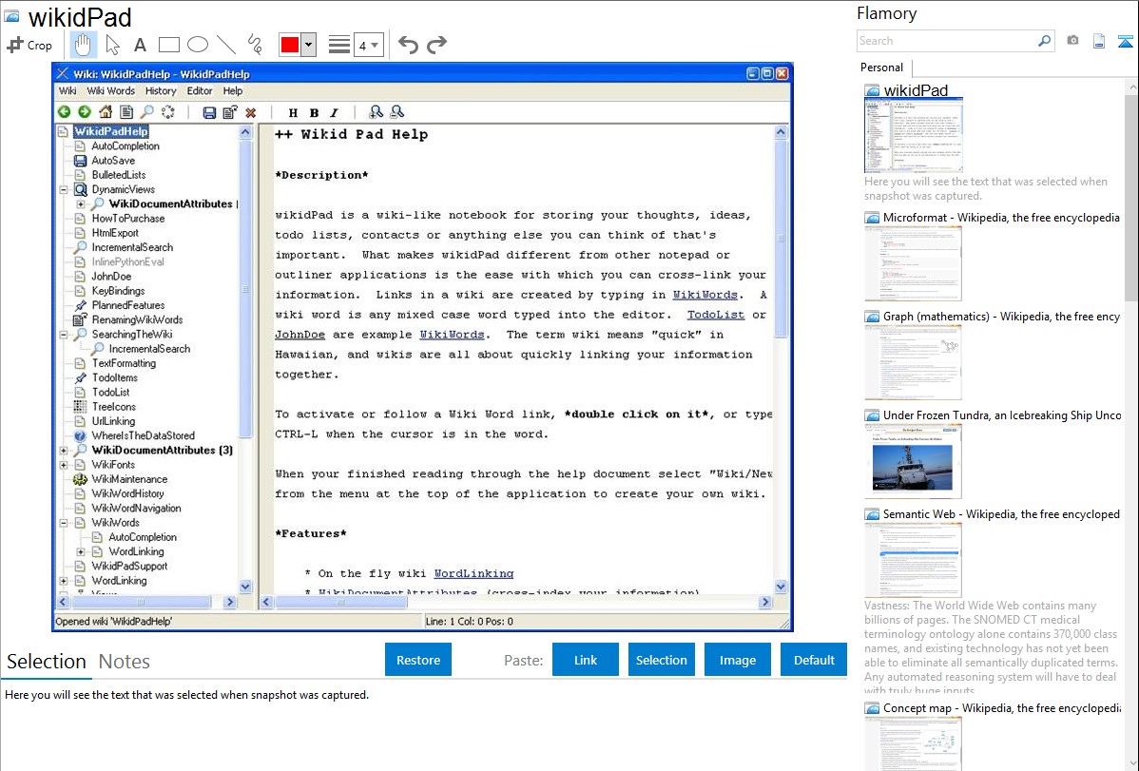Click the tree panel scroll down arrow
1139x771 pixels.
click(x=245, y=587)
